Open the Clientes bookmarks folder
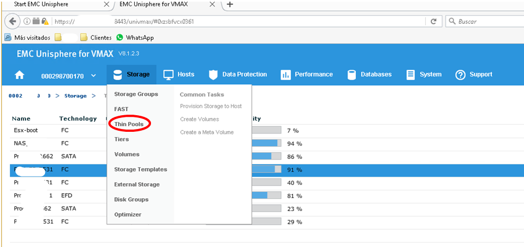Image resolution: width=524 pixels, height=247 pixels. (x=95, y=38)
